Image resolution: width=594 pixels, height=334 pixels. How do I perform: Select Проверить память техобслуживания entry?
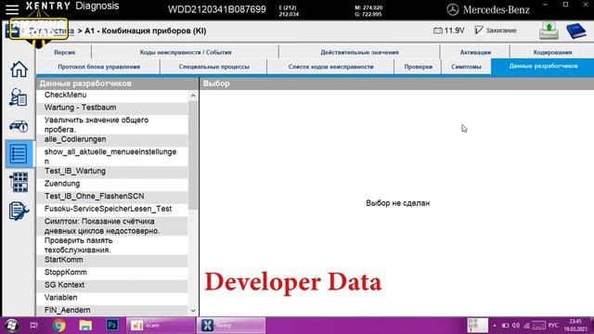pyautogui.click(x=112, y=245)
